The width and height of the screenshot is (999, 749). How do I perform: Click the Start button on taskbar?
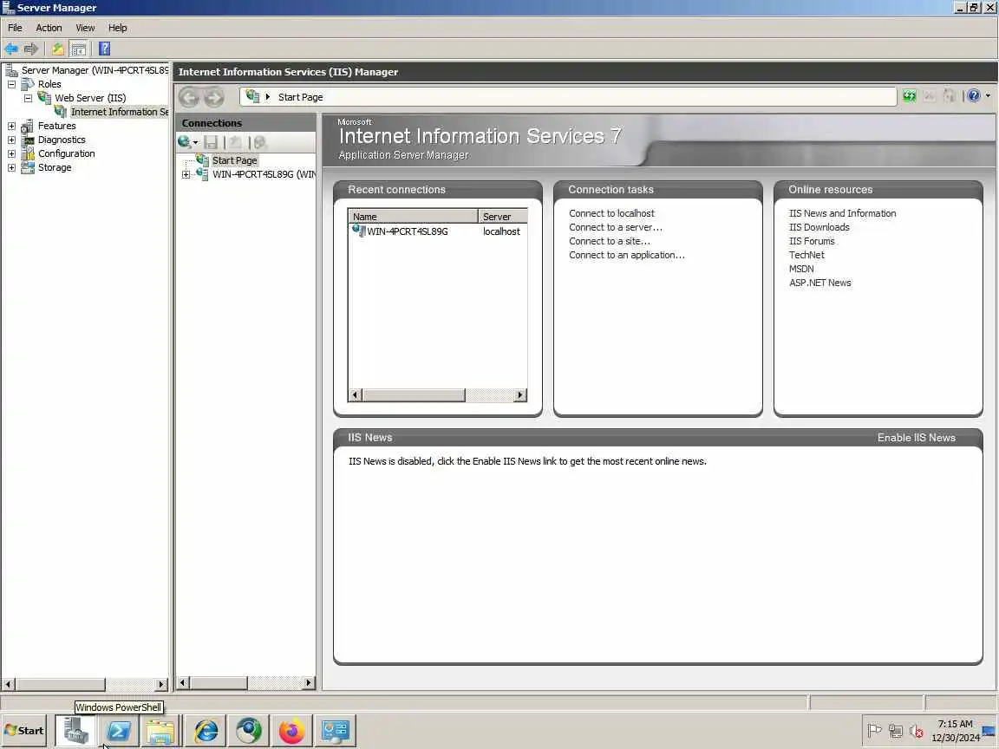tap(24, 731)
